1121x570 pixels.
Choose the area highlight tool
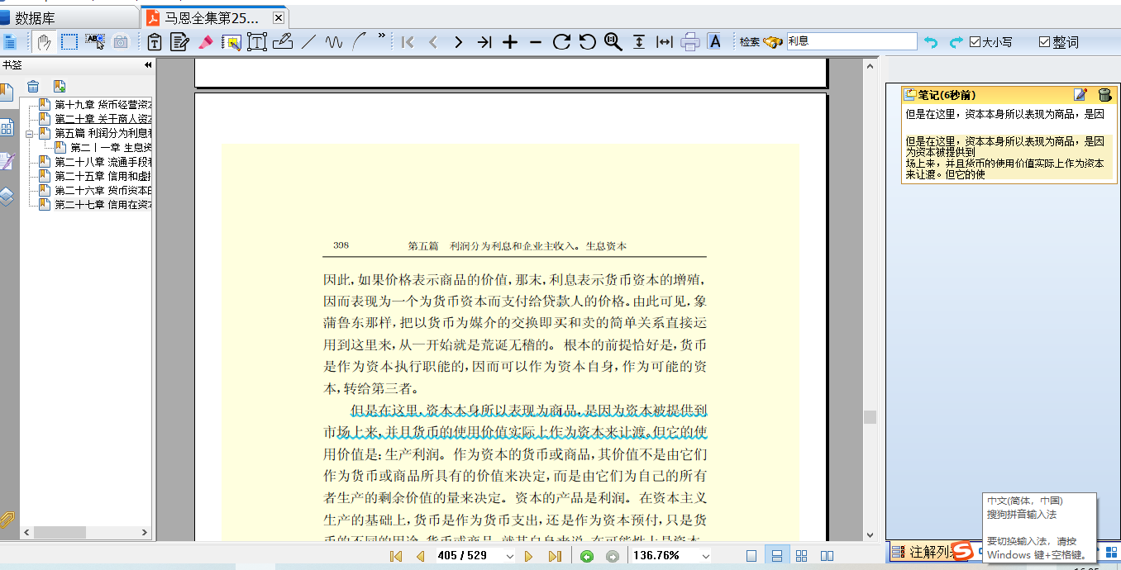point(231,41)
